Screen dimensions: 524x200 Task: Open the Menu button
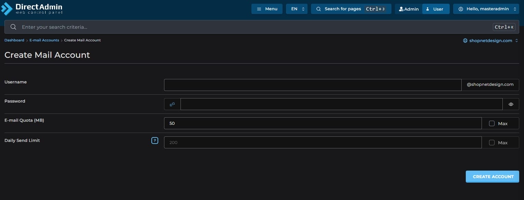click(x=267, y=9)
